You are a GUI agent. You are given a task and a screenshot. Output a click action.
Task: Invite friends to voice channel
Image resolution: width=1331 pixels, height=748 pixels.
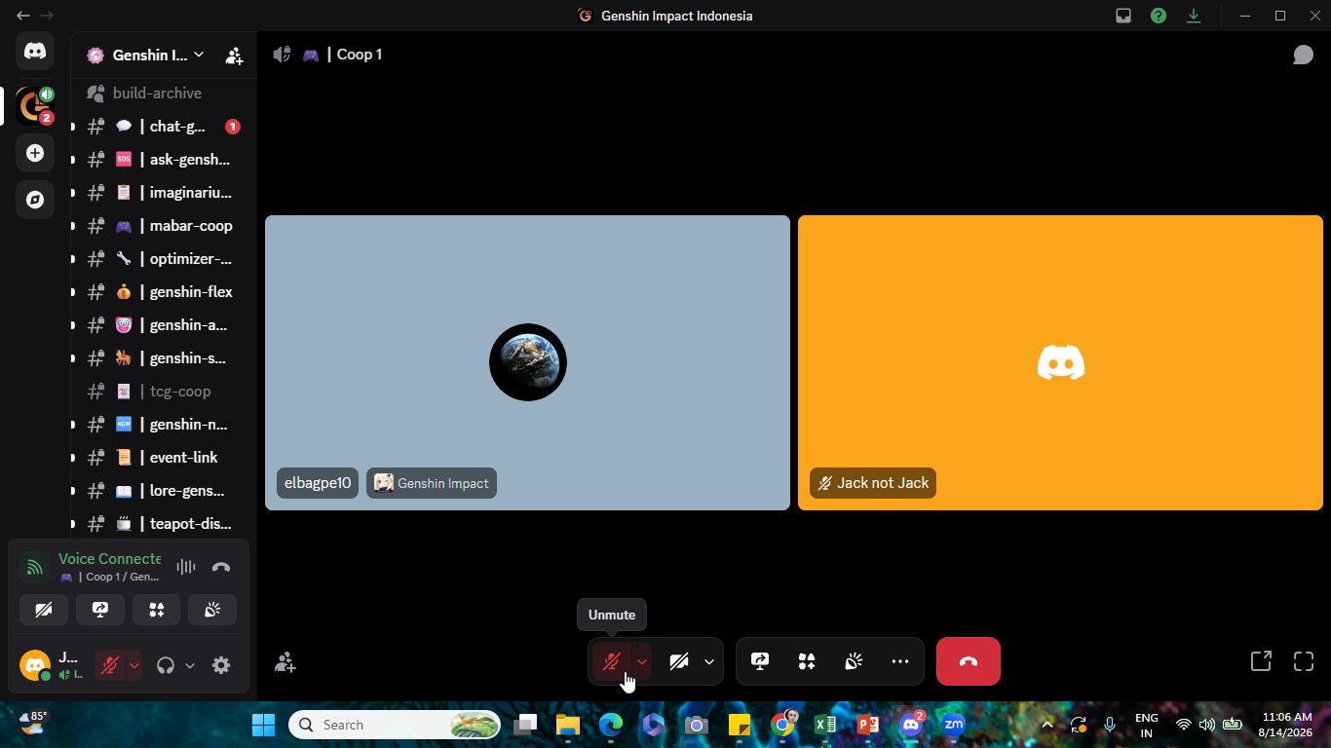coord(285,663)
